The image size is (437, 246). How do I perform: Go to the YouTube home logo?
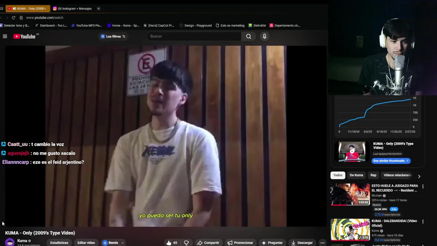pos(24,36)
